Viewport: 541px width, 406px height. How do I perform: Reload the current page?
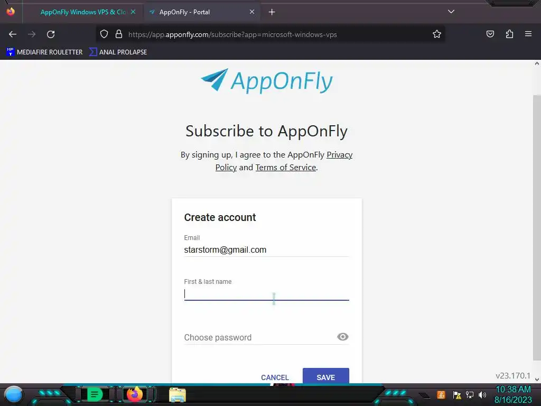point(51,34)
